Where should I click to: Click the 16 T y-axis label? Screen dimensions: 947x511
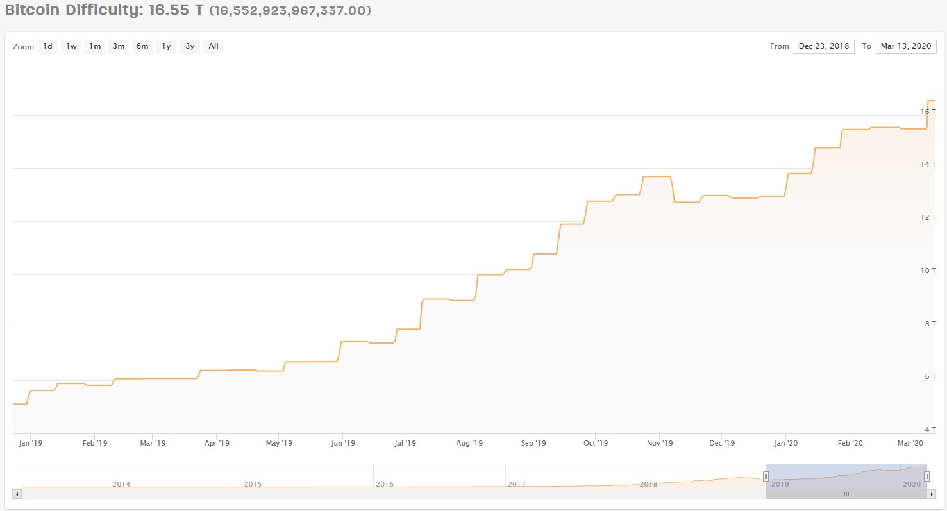[928, 112]
